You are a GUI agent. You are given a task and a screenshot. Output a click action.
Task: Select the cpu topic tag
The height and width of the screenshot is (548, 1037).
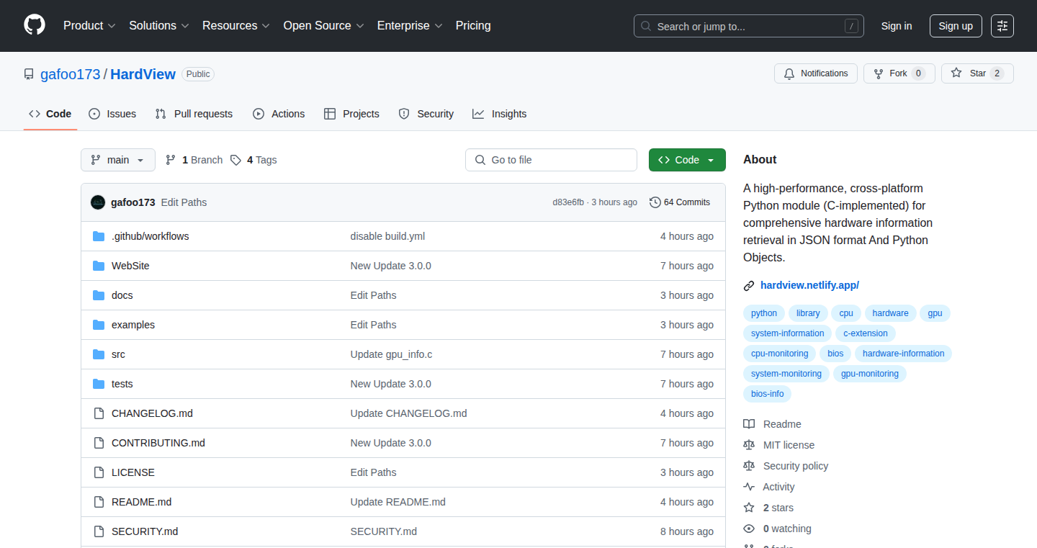846,313
